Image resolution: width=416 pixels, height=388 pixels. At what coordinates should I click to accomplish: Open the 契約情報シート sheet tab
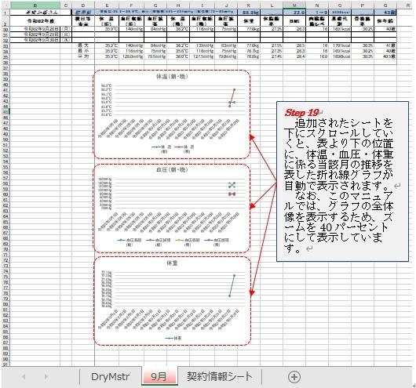point(219,376)
